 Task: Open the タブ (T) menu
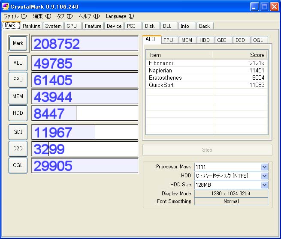tap(64, 16)
